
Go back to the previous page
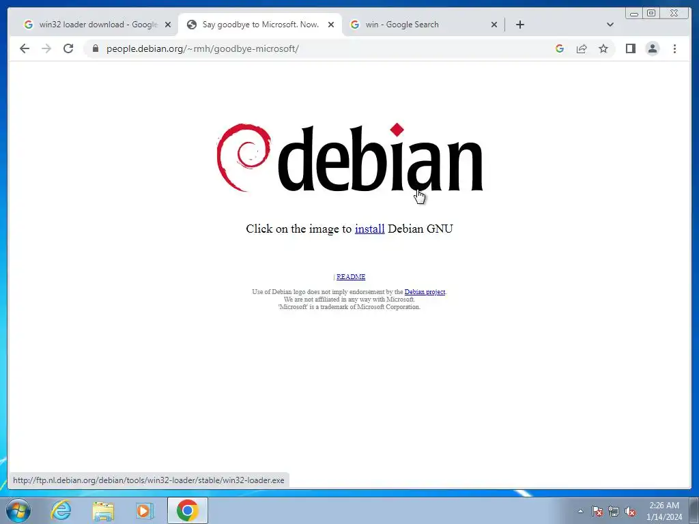coord(25,48)
